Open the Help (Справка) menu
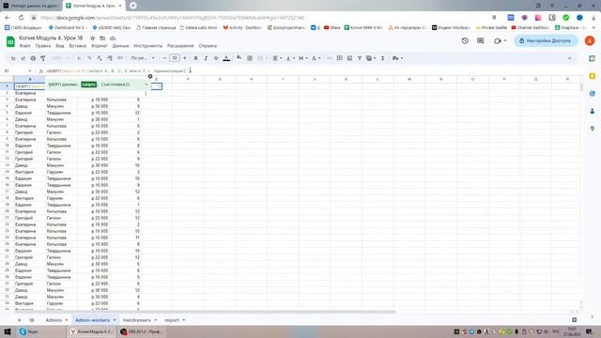 (208, 46)
